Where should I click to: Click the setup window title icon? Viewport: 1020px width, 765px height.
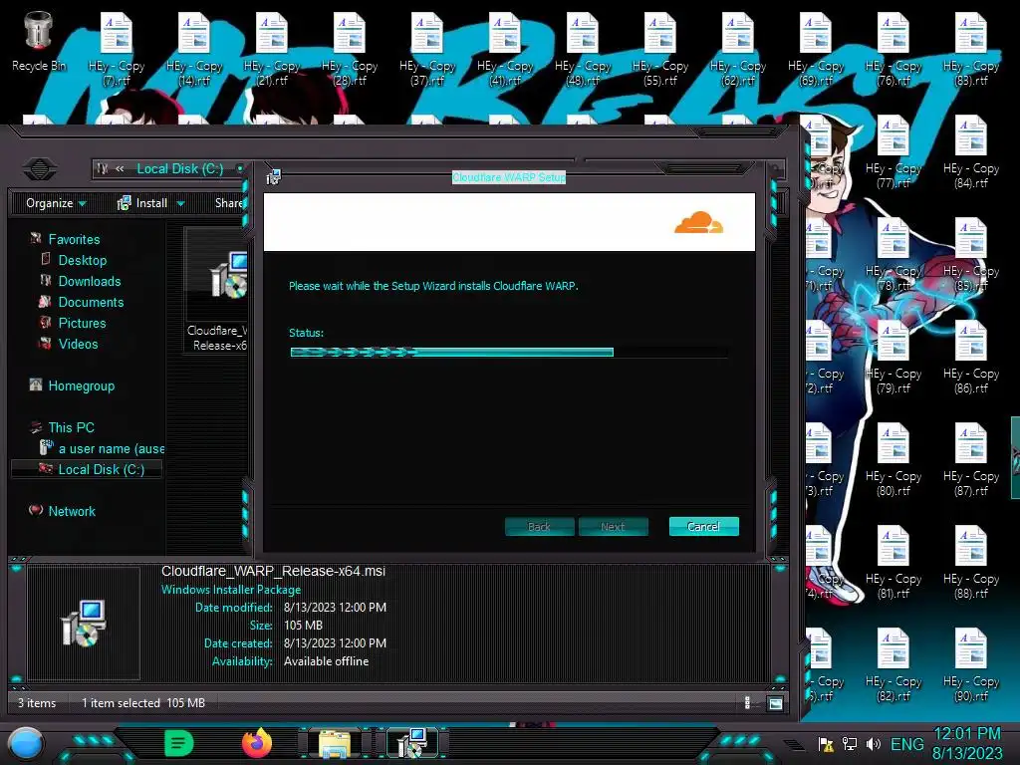click(273, 177)
